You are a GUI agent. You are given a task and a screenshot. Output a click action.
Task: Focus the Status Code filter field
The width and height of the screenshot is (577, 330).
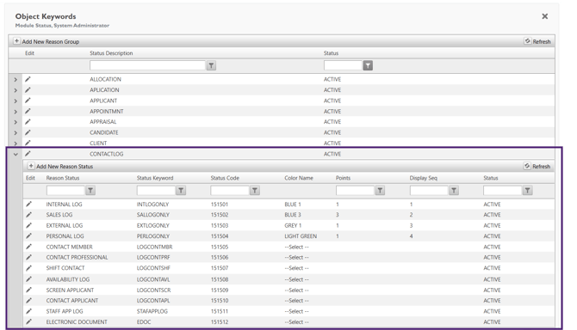[230, 190]
